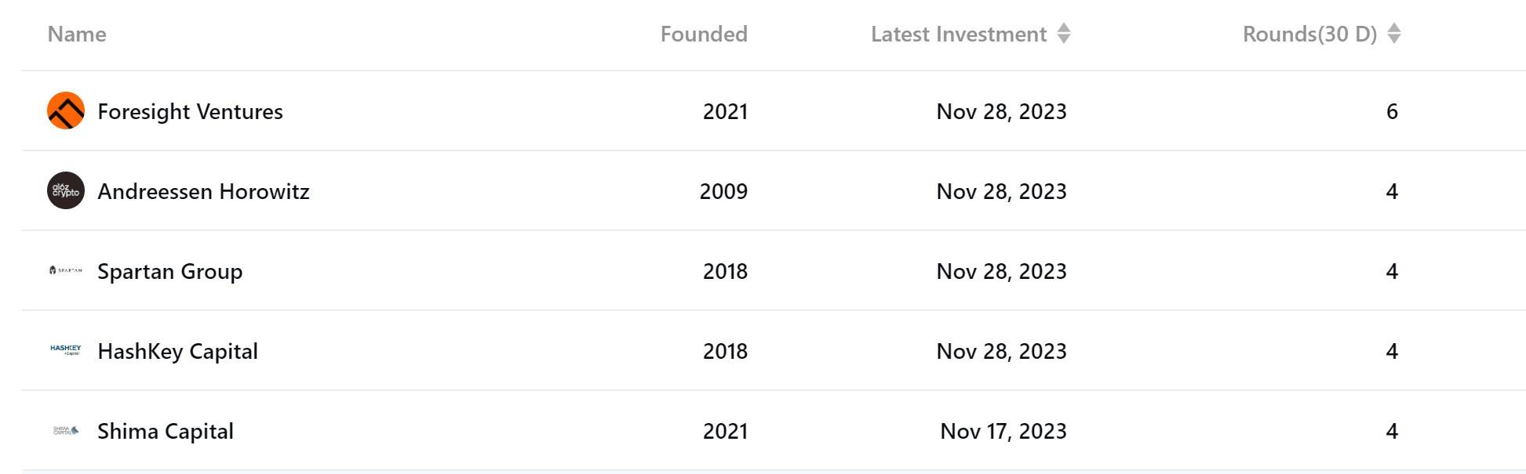Select Andreessen Horowitz's founded year 2009
1526x474 pixels.
(x=723, y=191)
